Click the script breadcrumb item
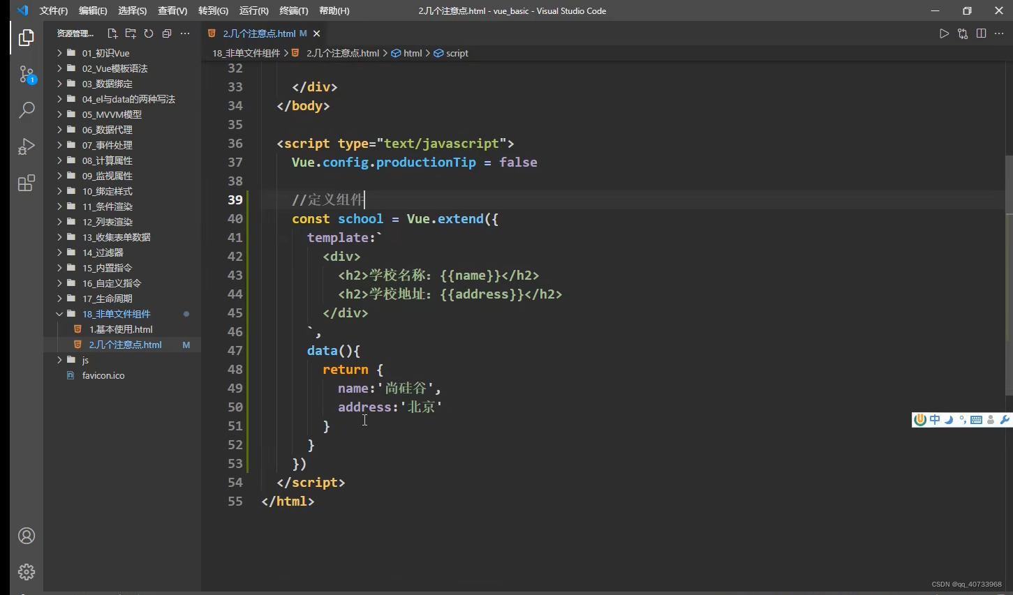 coord(451,53)
